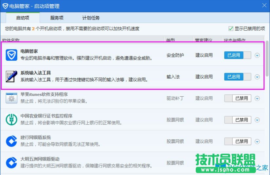
Task: Disable the 系统输入法工具 startup toggle
Action: coord(238,77)
